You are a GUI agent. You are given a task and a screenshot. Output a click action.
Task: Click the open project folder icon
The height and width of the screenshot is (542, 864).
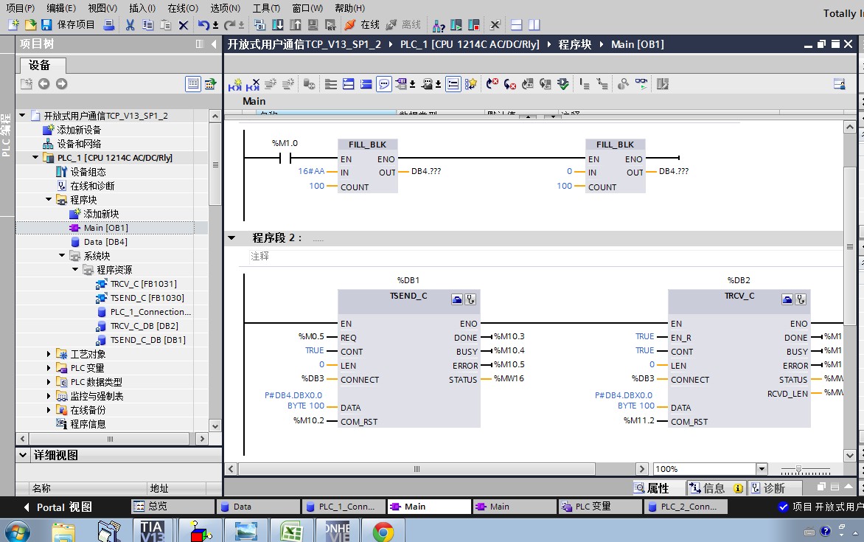[30, 25]
